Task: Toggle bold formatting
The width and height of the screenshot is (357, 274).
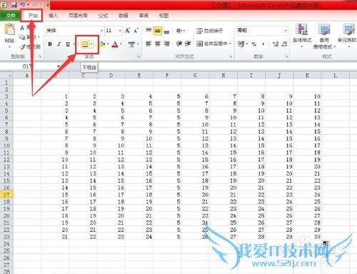Action: click(x=50, y=44)
